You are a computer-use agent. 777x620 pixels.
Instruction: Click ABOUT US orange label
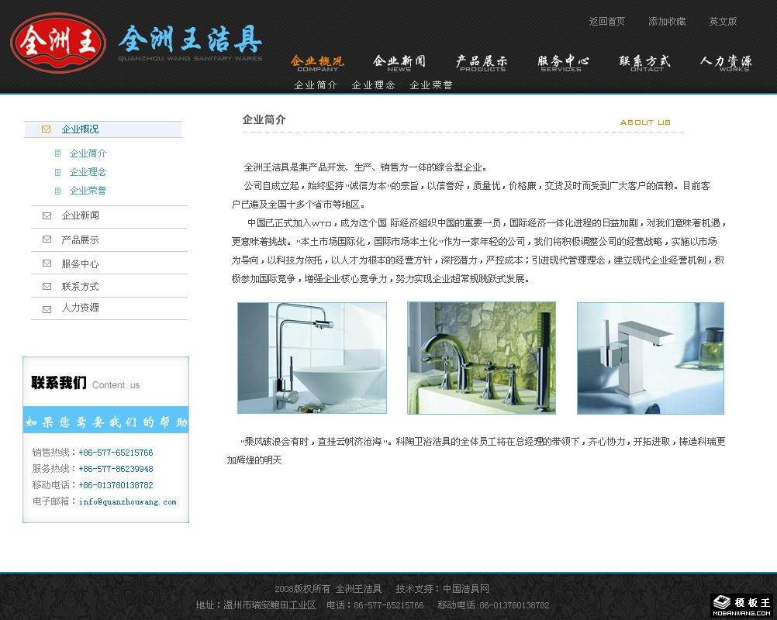pyautogui.click(x=645, y=122)
